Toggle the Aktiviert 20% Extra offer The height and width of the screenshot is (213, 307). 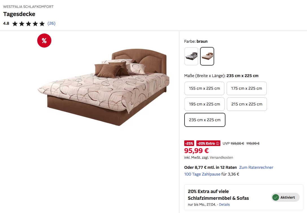pyautogui.click(x=285, y=197)
